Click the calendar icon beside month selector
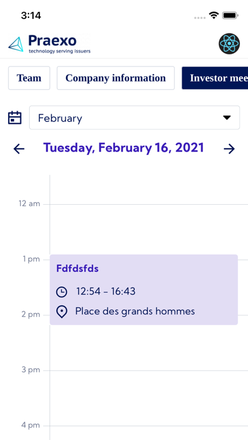The width and height of the screenshot is (248, 440). (15, 118)
